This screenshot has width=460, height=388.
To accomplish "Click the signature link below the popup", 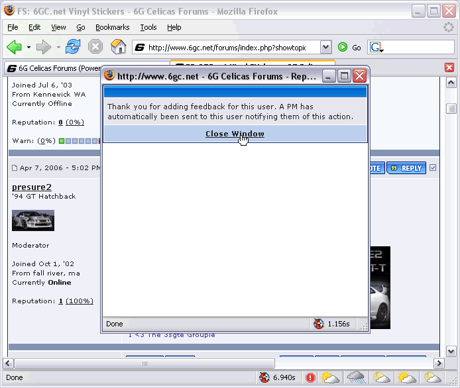I will click(172, 334).
